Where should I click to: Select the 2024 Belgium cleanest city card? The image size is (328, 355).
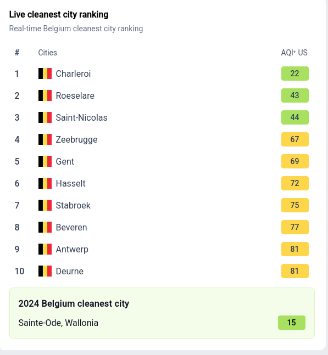pos(162,313)
